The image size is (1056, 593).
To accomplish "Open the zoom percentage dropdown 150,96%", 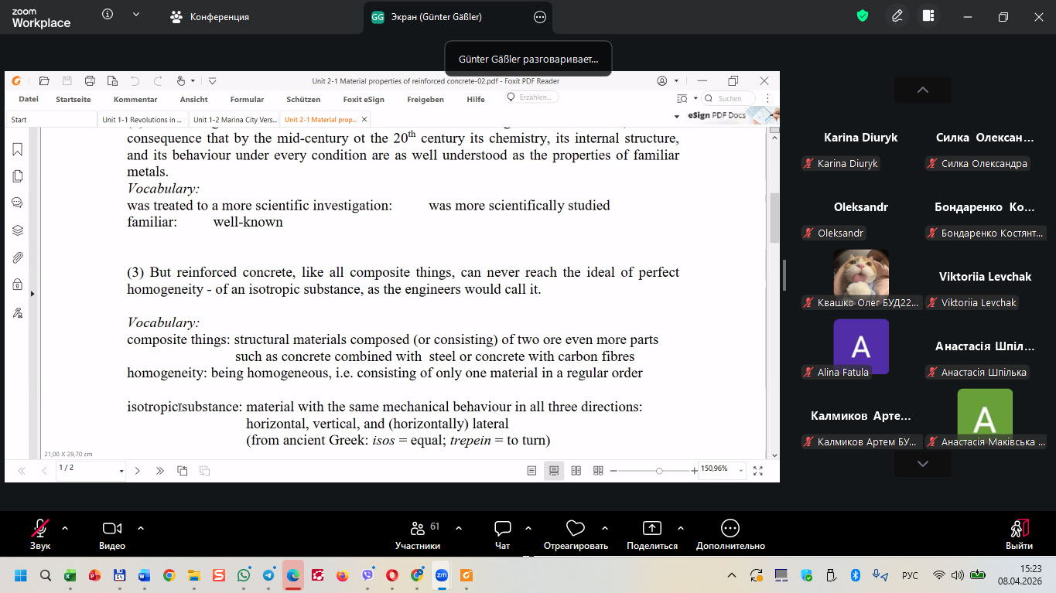I will coord(741,470).
